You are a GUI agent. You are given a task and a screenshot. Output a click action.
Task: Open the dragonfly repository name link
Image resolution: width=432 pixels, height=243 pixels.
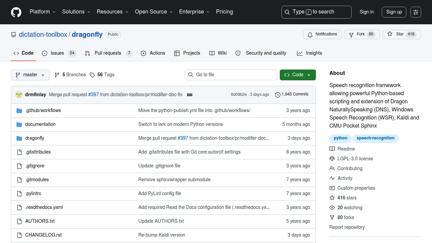(x=87, y=34)
